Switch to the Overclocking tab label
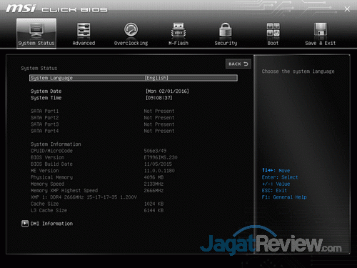357x268 pixels. pyautogui.click(x=131, y=43)
